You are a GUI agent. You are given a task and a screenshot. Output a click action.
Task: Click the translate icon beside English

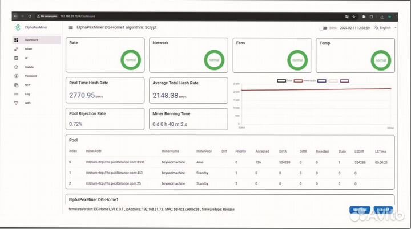(376, 27)
